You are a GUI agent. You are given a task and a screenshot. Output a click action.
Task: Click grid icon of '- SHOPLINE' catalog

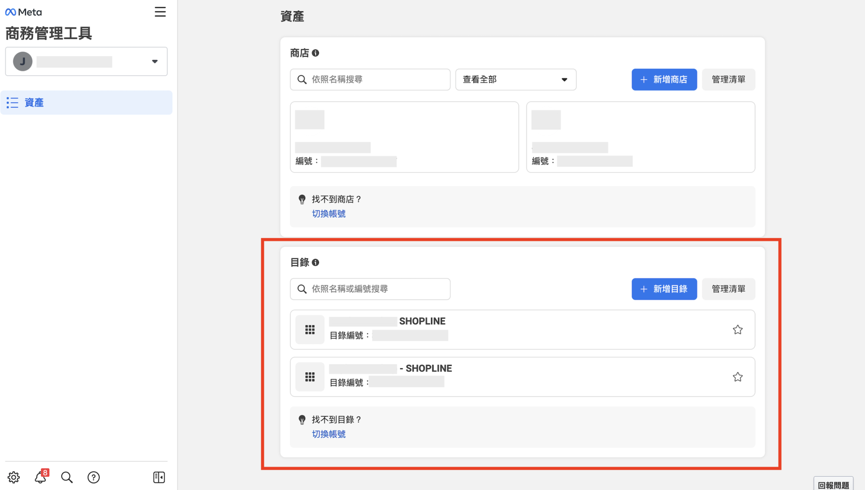pos(310,377)
